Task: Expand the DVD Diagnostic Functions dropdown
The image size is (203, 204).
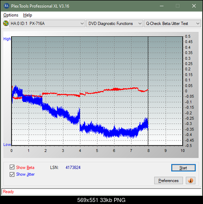Action: 115,24
